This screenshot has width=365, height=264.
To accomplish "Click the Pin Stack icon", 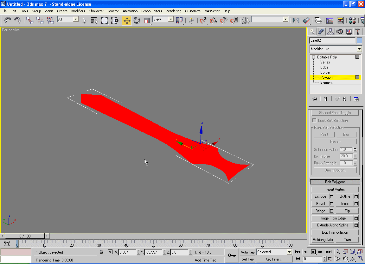I will (314, 99).
